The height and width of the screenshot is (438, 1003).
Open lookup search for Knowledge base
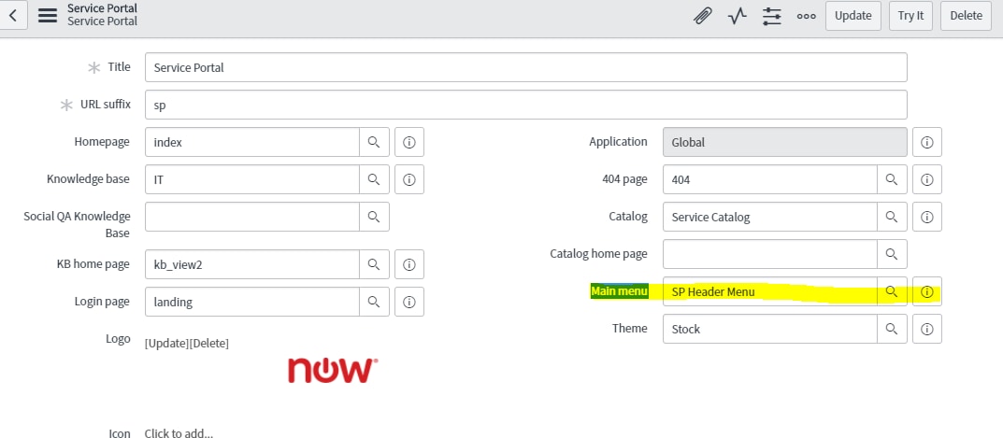(x=374, y=179)
